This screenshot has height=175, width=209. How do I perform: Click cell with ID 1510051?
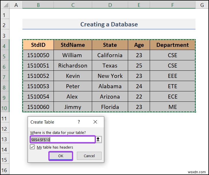(38, 66)
